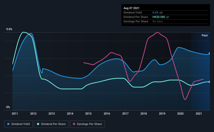Viewport: 214px width, 132px height.
Task: Click the HK$0.080 dividend per share value
Action: (x=159, y=17)
